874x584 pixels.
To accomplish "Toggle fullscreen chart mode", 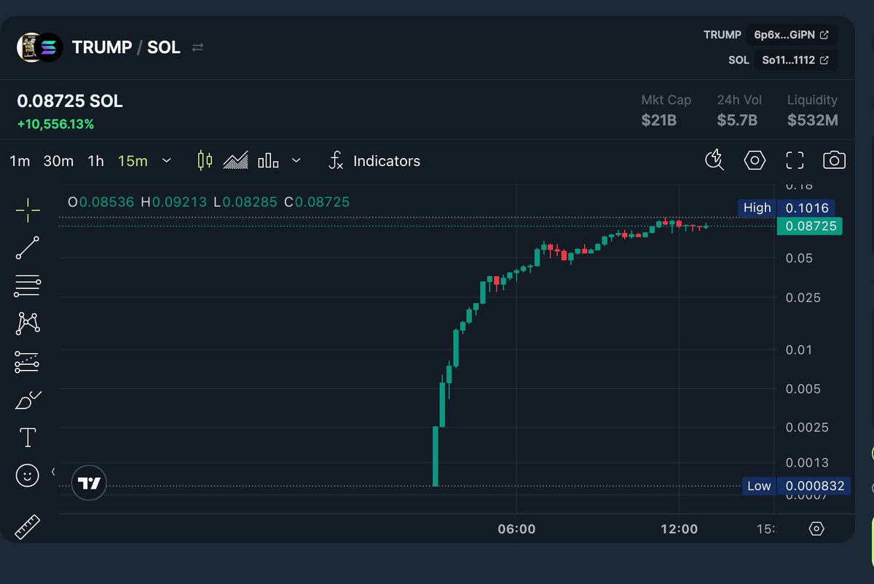I will click(795, 160).
